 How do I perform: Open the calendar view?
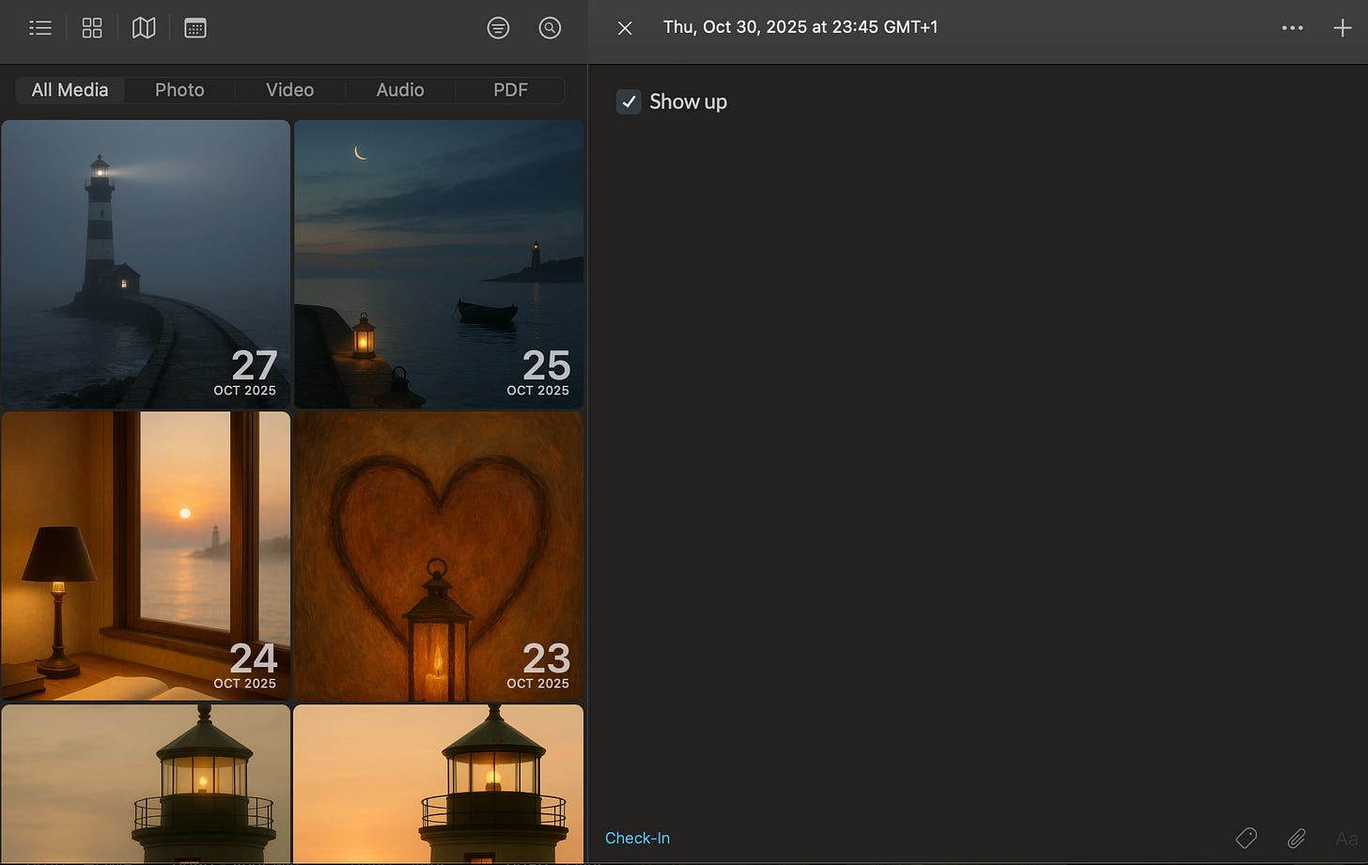point(195,28)
